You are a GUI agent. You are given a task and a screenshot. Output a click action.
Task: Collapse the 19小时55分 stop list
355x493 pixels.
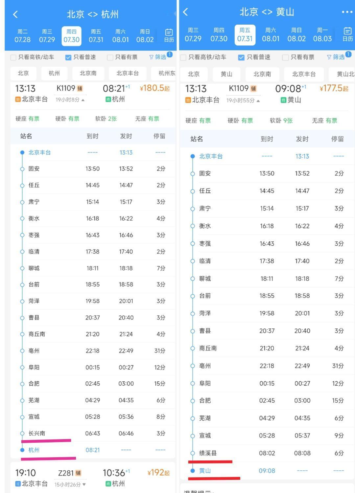pos(243,101)
